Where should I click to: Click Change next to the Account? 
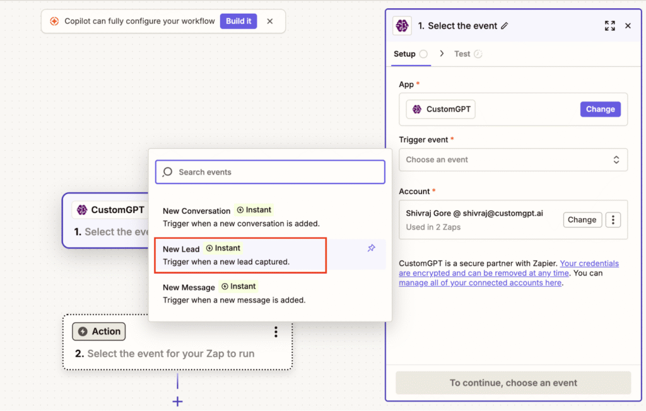point(582,219)
